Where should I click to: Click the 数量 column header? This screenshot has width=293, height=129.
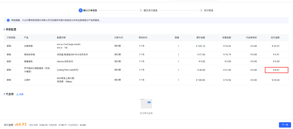click(177, 37)
